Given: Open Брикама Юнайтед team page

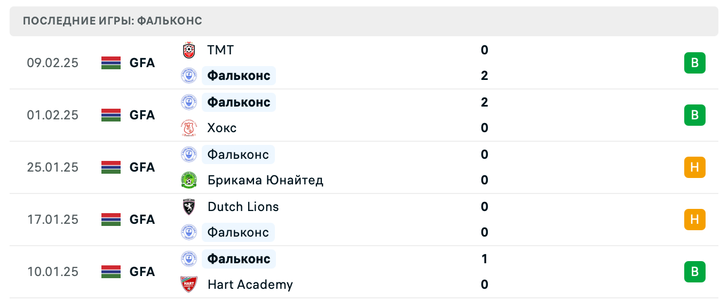Looking at the screenshot, I should coord(265,181).
